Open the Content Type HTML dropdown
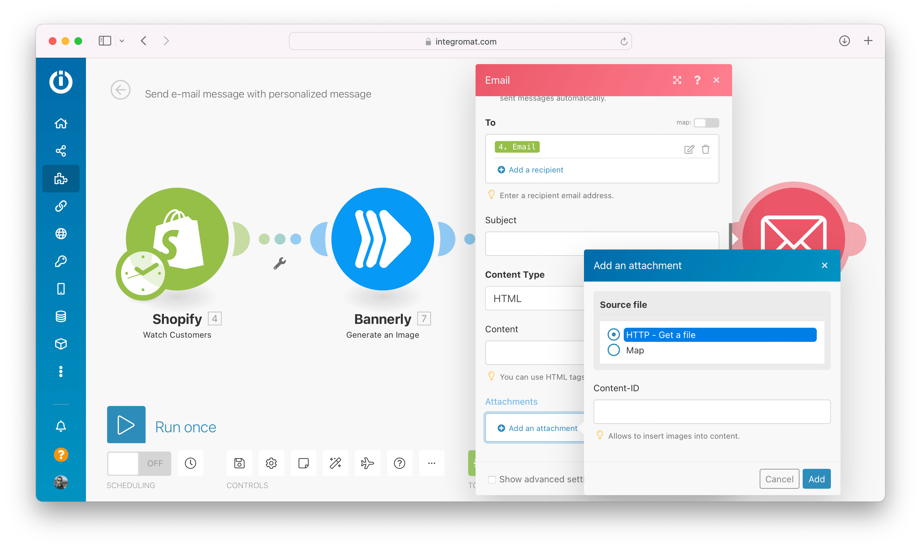Image resolution: width=921 pixels, height=549 pixels. [x=535, y=298]
